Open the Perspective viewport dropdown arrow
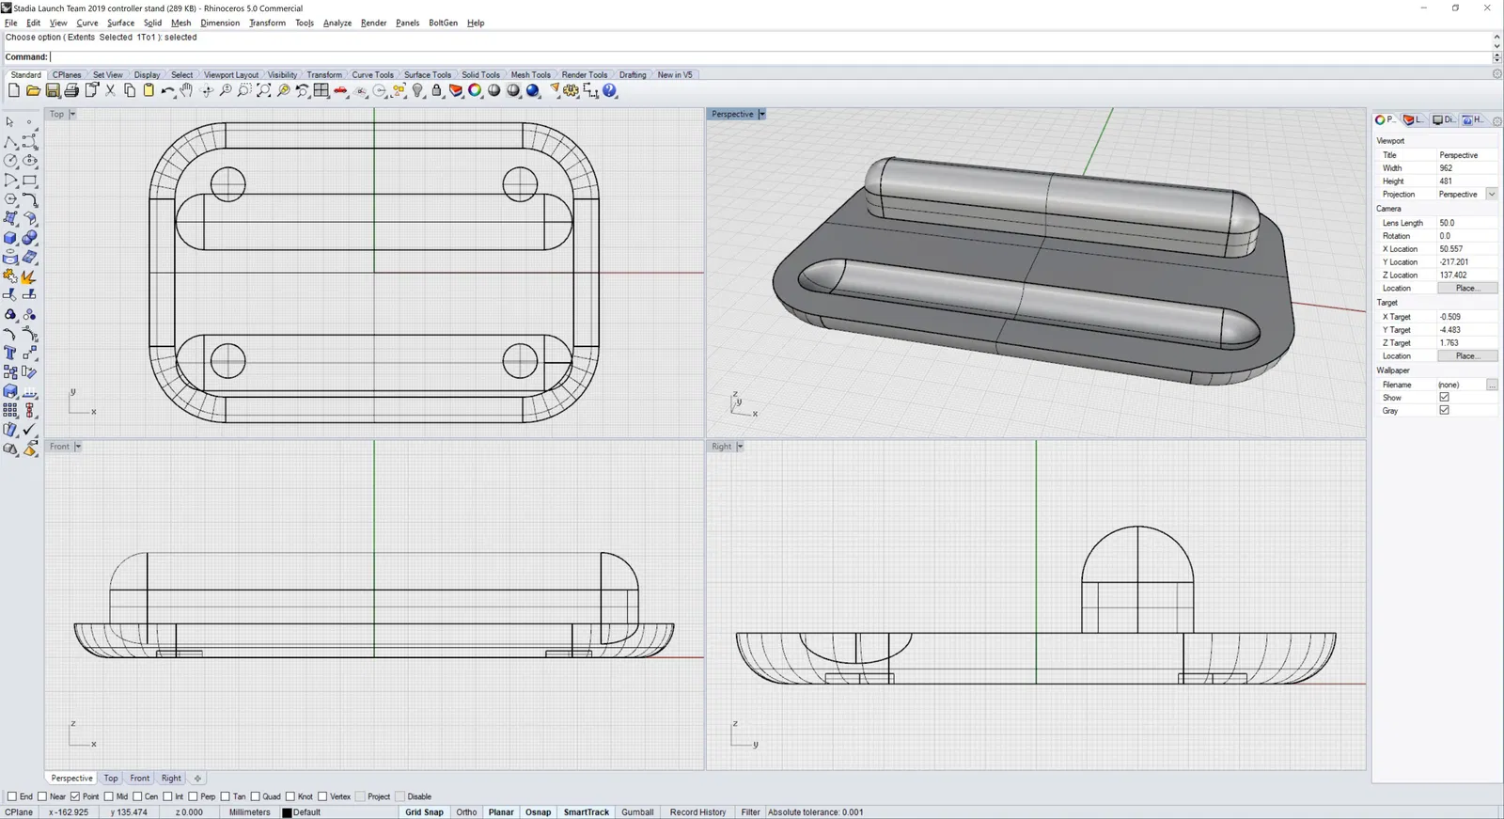 tap(761, 115)
